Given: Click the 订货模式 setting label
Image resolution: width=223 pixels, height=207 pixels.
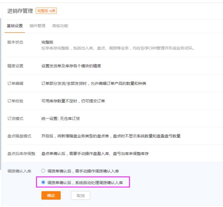Looking at the screenshot, I should (15, 119).
